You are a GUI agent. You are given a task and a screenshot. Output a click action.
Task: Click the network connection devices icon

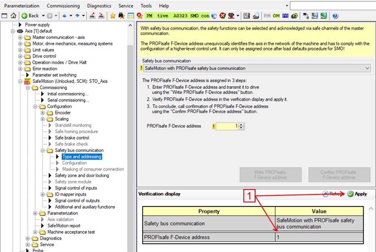coord(306,16)
